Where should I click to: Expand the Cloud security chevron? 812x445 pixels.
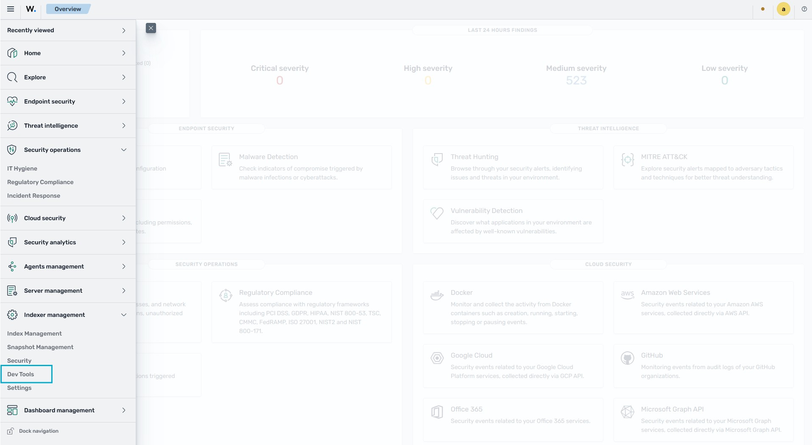[x=124, y=218]
